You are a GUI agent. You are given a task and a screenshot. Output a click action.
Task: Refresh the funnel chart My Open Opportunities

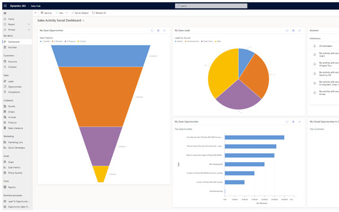152,31
